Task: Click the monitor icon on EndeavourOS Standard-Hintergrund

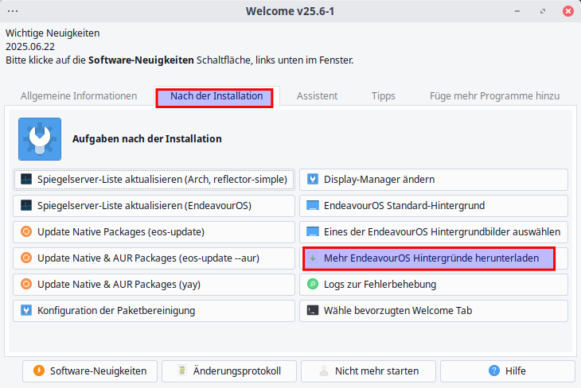Action: pyautogui.click(x=313, y=206)
